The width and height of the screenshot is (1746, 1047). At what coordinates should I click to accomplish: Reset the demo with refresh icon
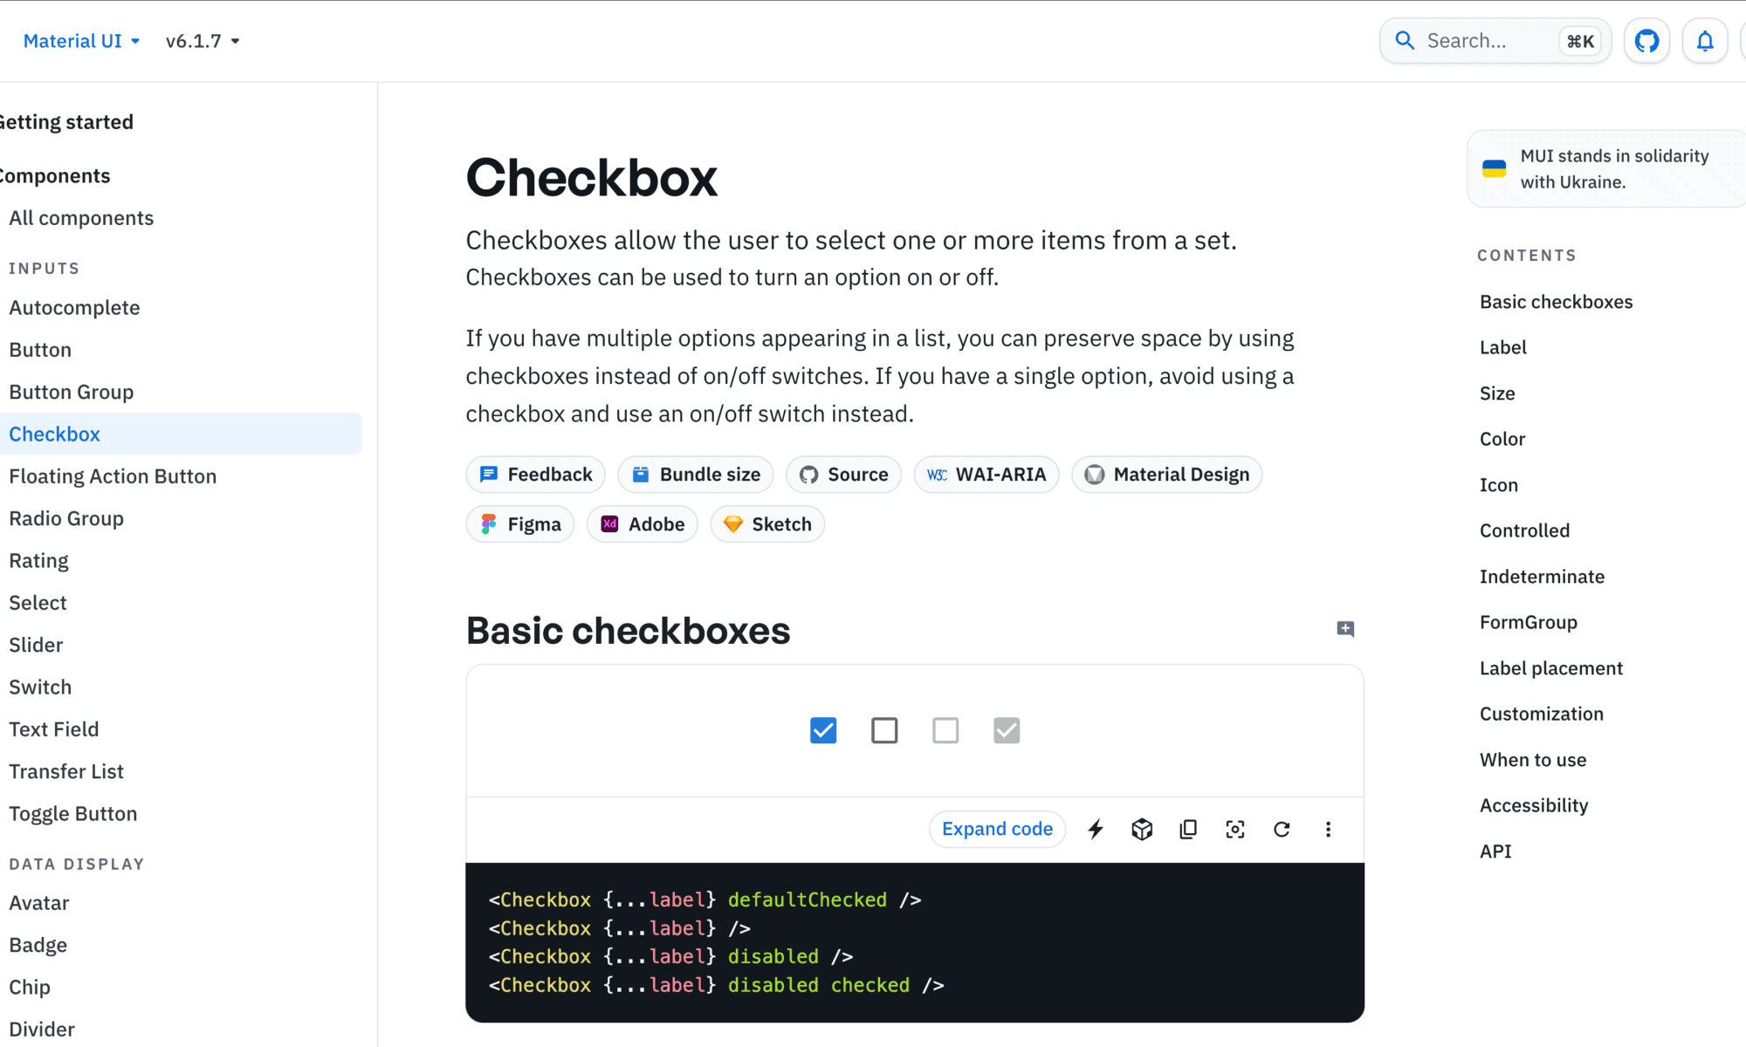click(x=1282, y=829)
